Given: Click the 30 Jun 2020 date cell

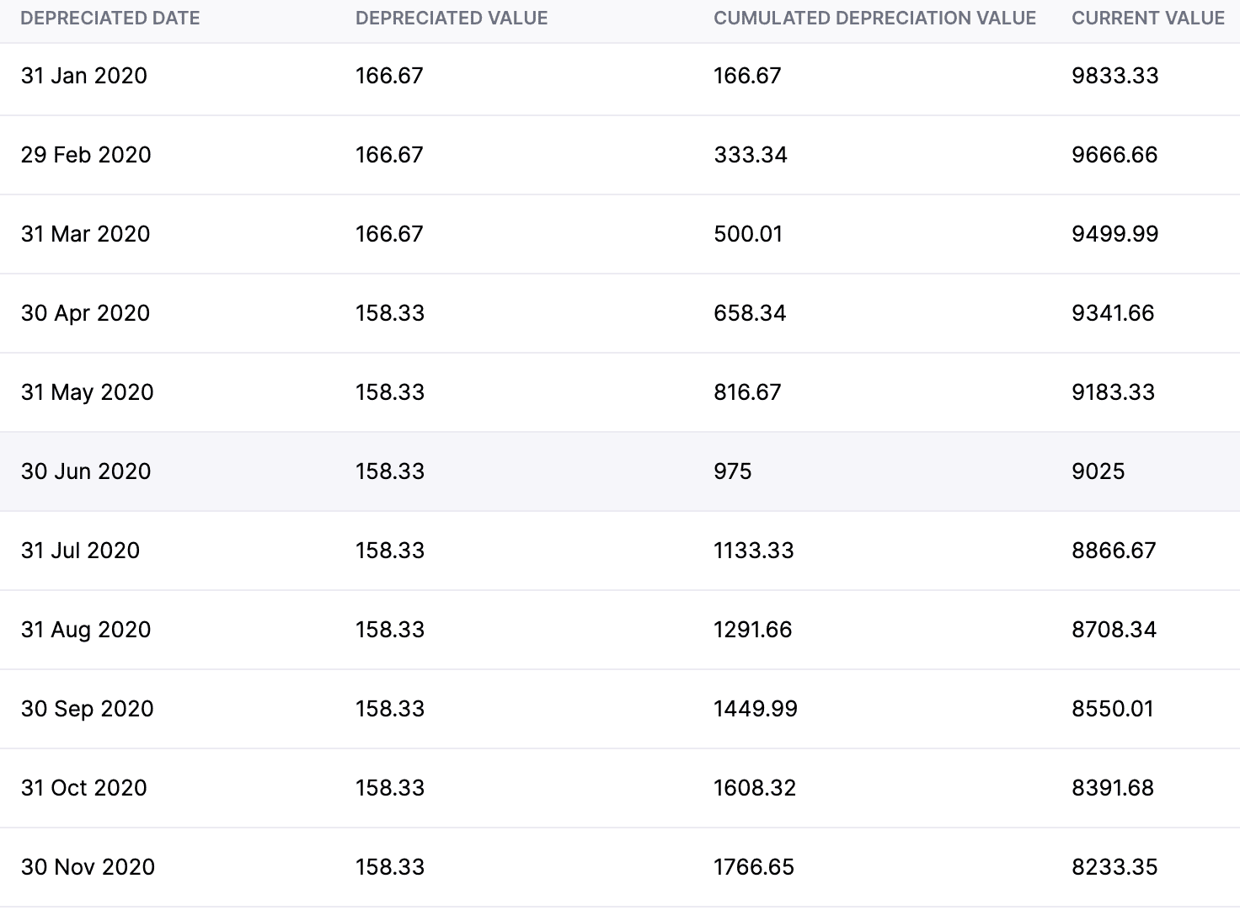Looking at the screenshot, I should [86, 471].
